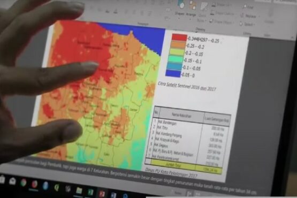
Task: Select the legend label "-0.15 - -0.1"
Action: point(193,61)
